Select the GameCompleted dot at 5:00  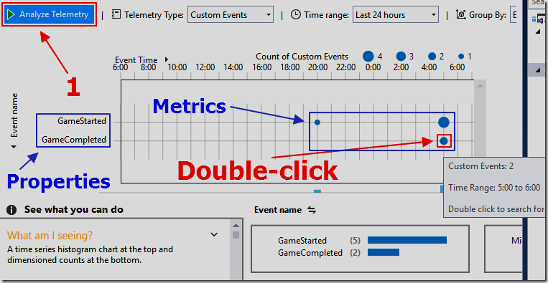pyautogui.click(x=444, y=141)
